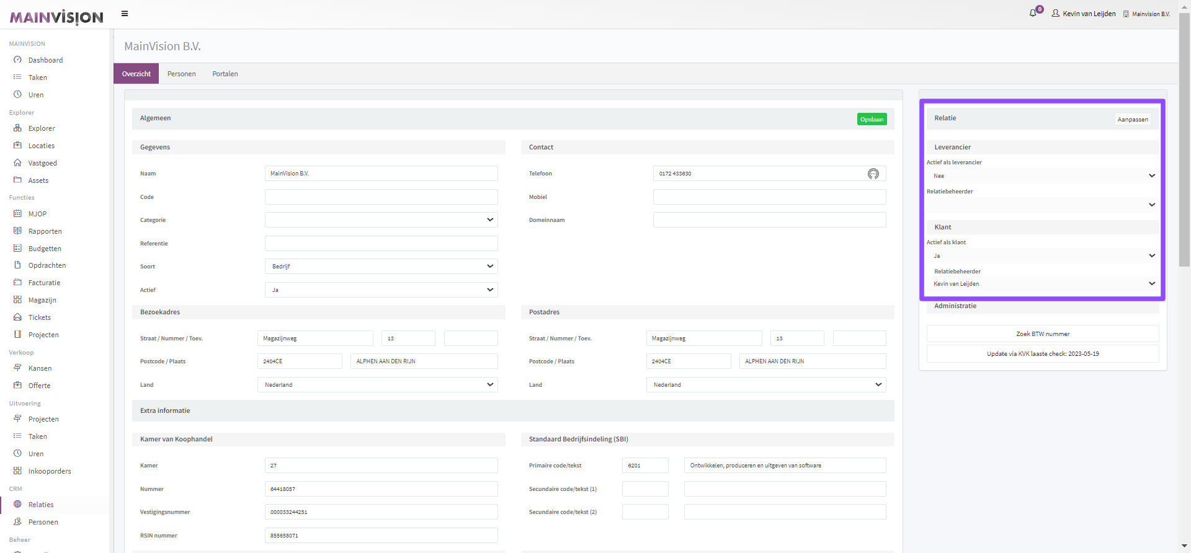Viewport: 1191px width, 553px height.
Task: Navigate to Facturatie in sidebar
Action: point(44,283)
